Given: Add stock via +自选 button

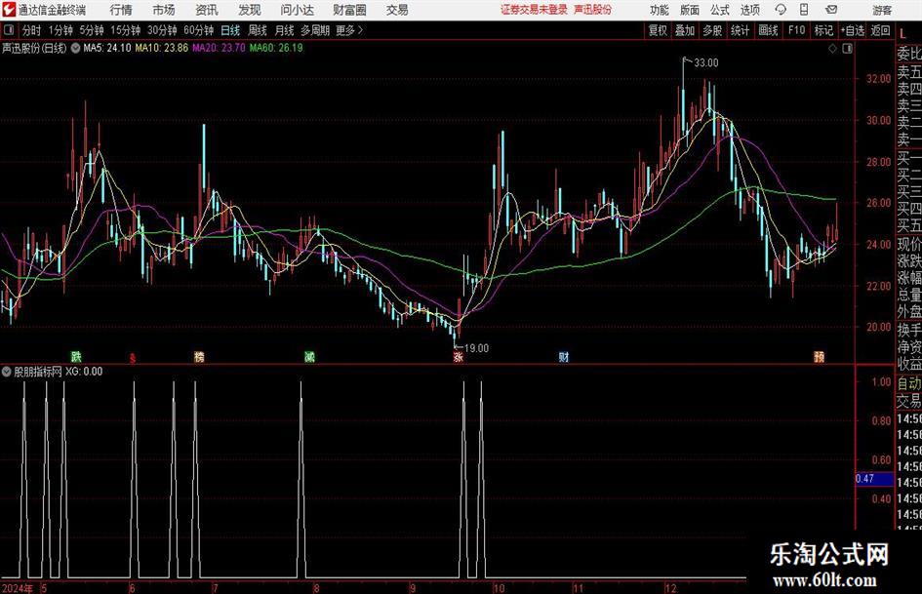Looking at the screenshot, I should tap(852, 30).
